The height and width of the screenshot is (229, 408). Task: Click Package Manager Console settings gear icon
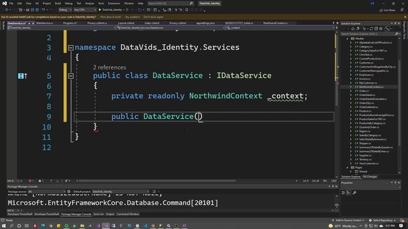(x=69, y=191)
